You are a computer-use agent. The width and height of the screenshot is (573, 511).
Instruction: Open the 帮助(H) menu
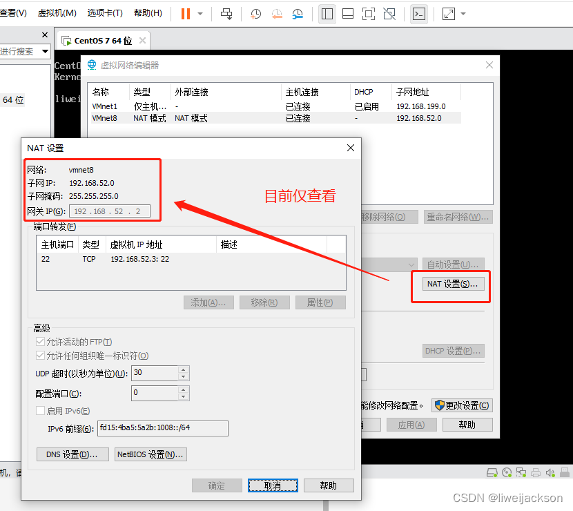tap(148, 13)
